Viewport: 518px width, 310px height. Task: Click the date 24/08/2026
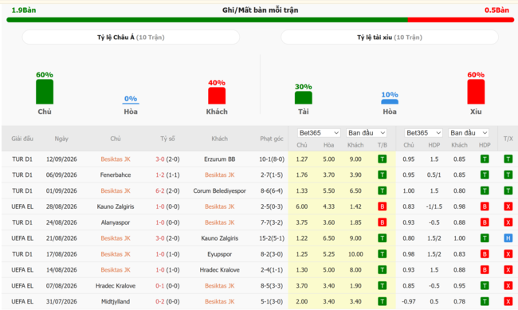click(x=61, y=222)
